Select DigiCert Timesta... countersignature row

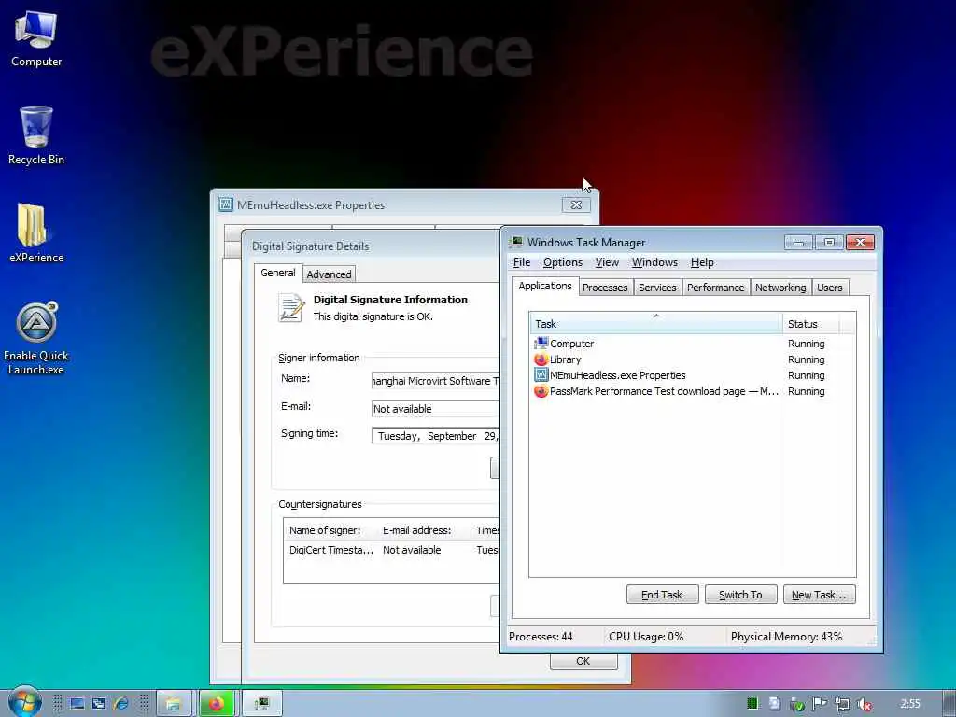point(392,550)
